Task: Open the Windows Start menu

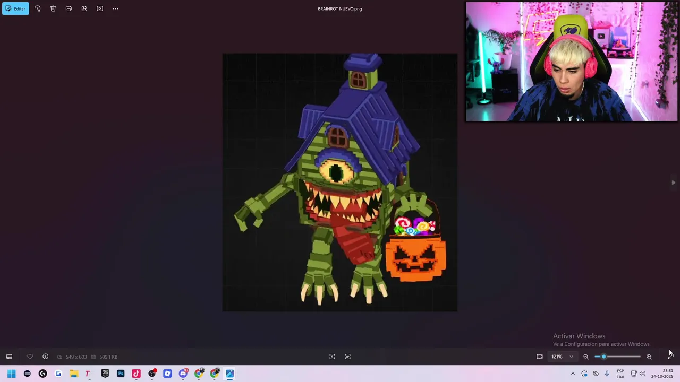Action: (x=11, y=374)
